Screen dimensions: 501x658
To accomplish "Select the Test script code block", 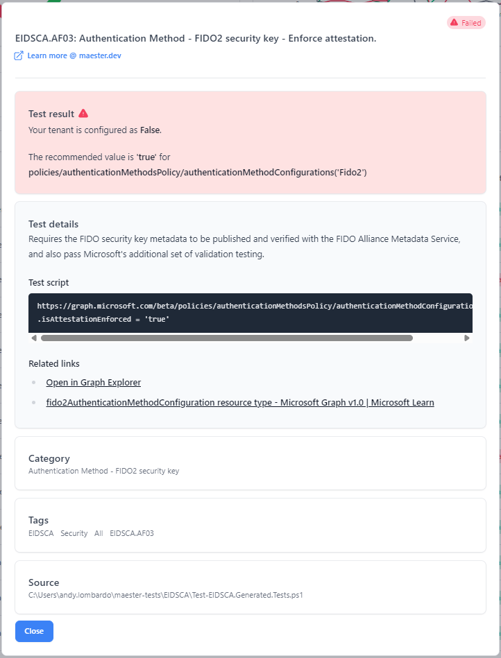I will coord(250,312).
